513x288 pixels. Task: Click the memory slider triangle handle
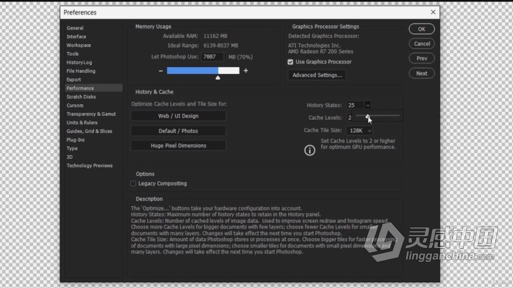coord(218,78)
